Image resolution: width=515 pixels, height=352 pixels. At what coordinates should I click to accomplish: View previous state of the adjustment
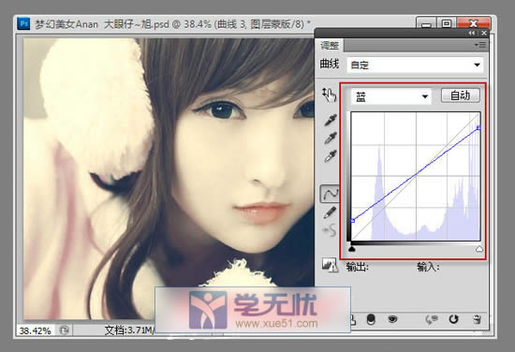(432, 319)
